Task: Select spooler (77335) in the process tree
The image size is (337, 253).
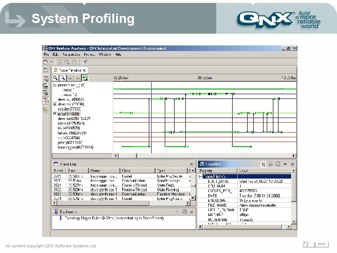Action: [69, 109]
